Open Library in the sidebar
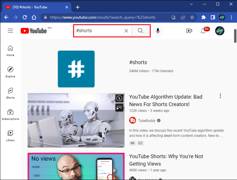 coord(10,136)
